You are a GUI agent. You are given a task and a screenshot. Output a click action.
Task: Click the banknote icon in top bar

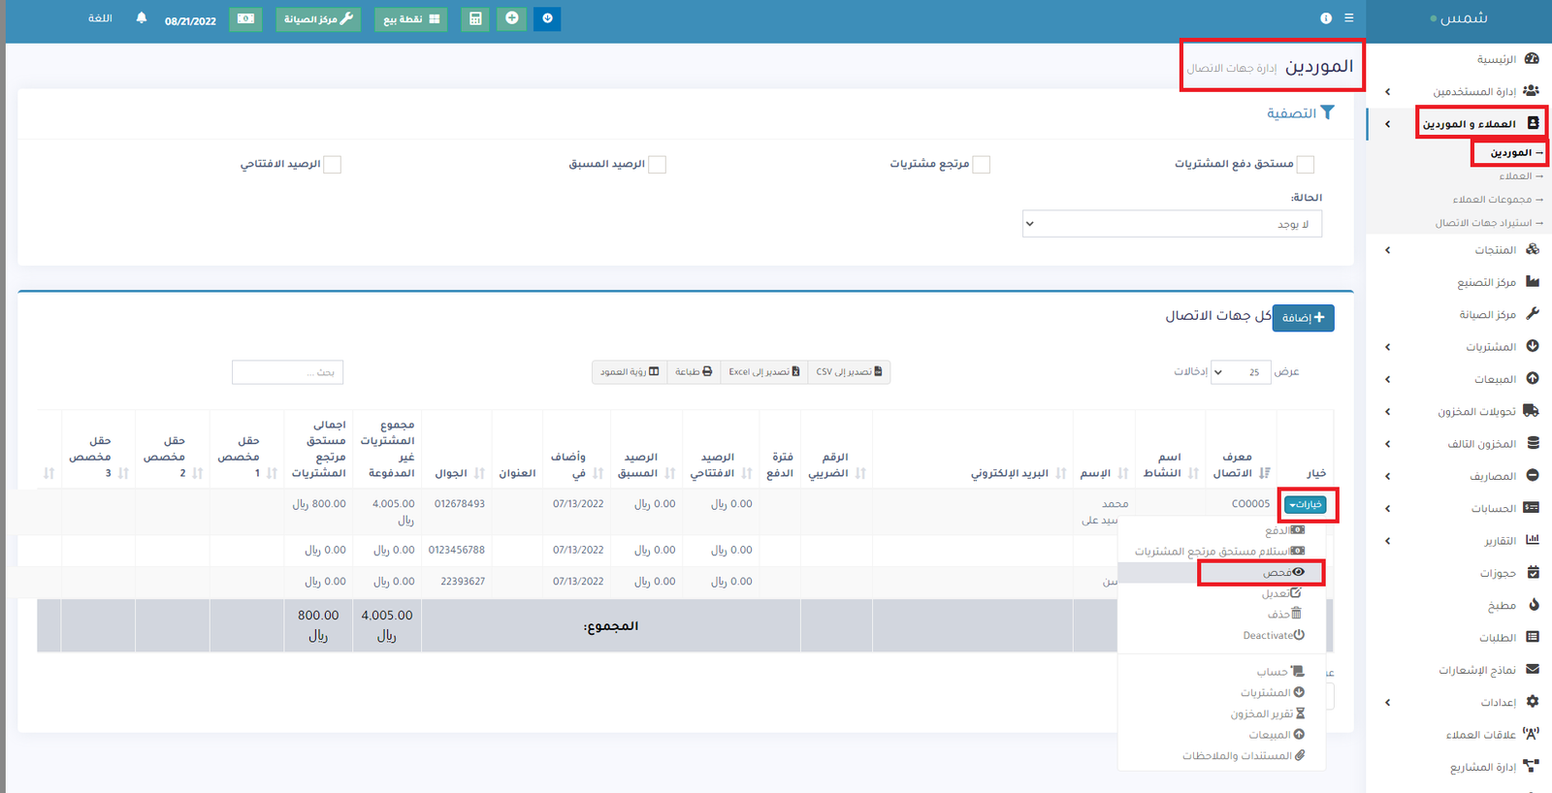[245, 19]
